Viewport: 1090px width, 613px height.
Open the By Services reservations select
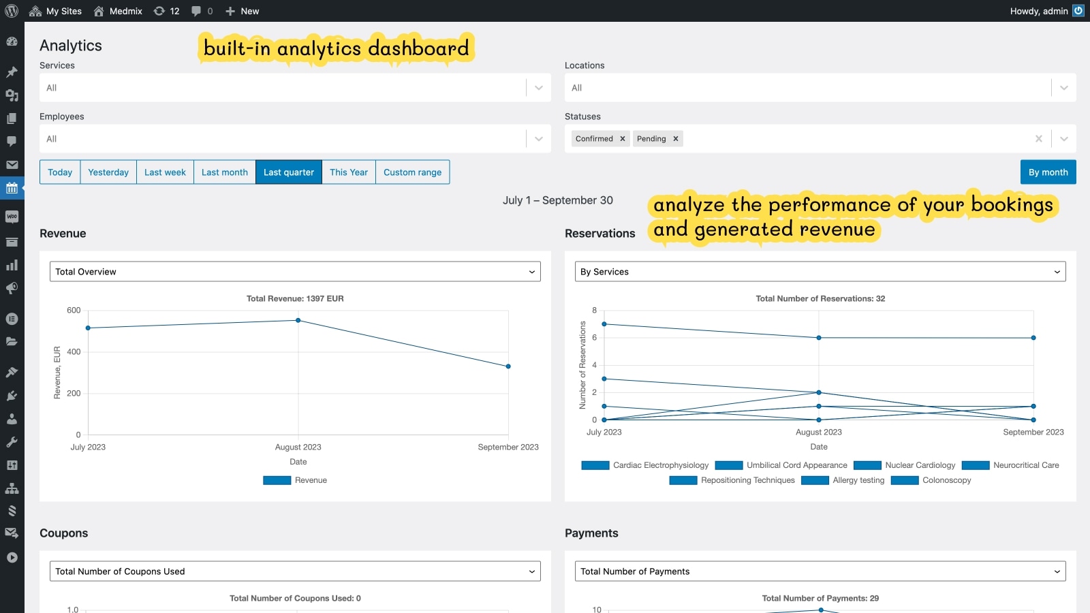[820, 272]
